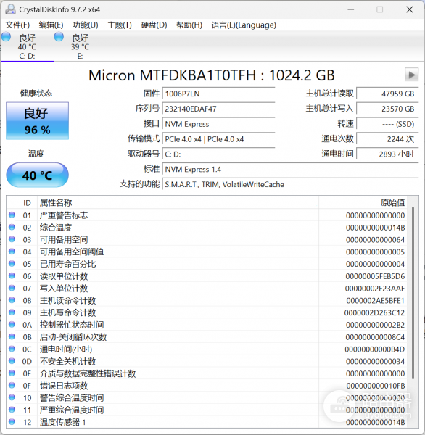This screenshot has height=435, width=425.
Task: Click the status dot for 控制器忙状态时间 row
Action: coord(12,324)
